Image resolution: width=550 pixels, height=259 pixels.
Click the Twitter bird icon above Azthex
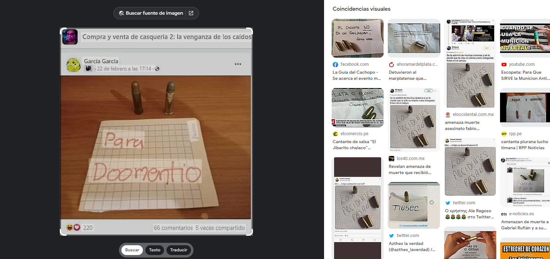391,236
